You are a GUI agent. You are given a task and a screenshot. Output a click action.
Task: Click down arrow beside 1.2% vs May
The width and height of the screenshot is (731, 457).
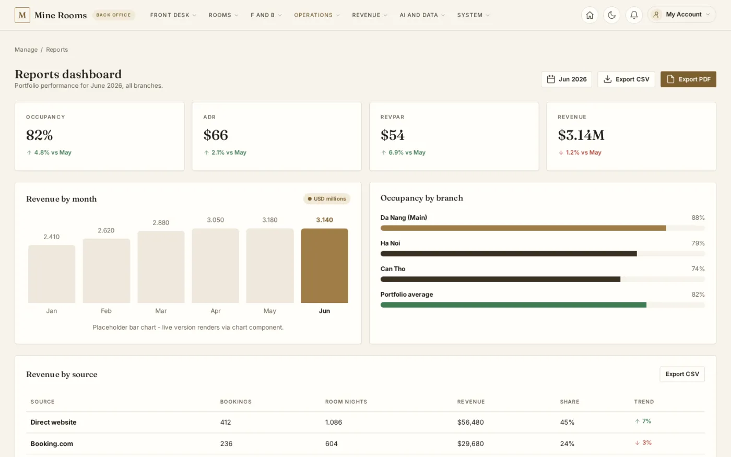[x=561, y=153]
